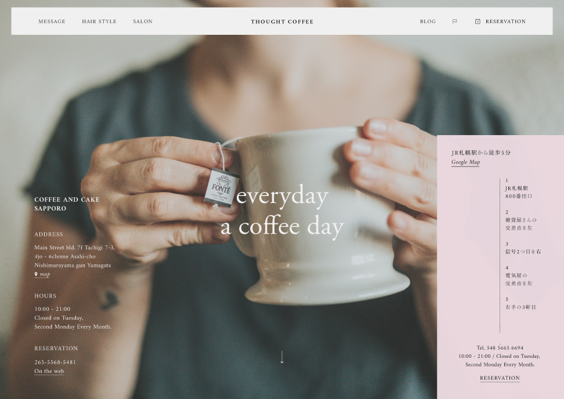Click the calendar icon beside RESERVATION
Viewport: 564px width, 399px height.
[478, 21]
